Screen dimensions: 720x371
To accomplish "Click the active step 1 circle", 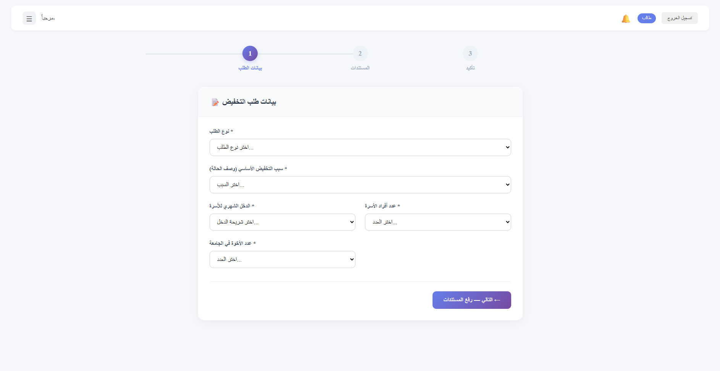I will [x=250, y=53].
